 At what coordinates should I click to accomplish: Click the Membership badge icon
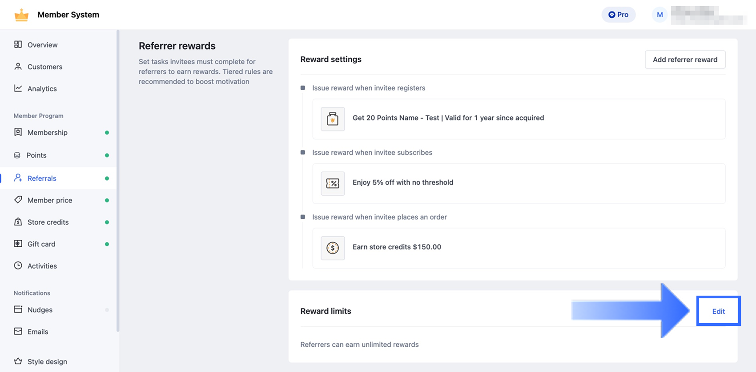click(x=18, y=132)
